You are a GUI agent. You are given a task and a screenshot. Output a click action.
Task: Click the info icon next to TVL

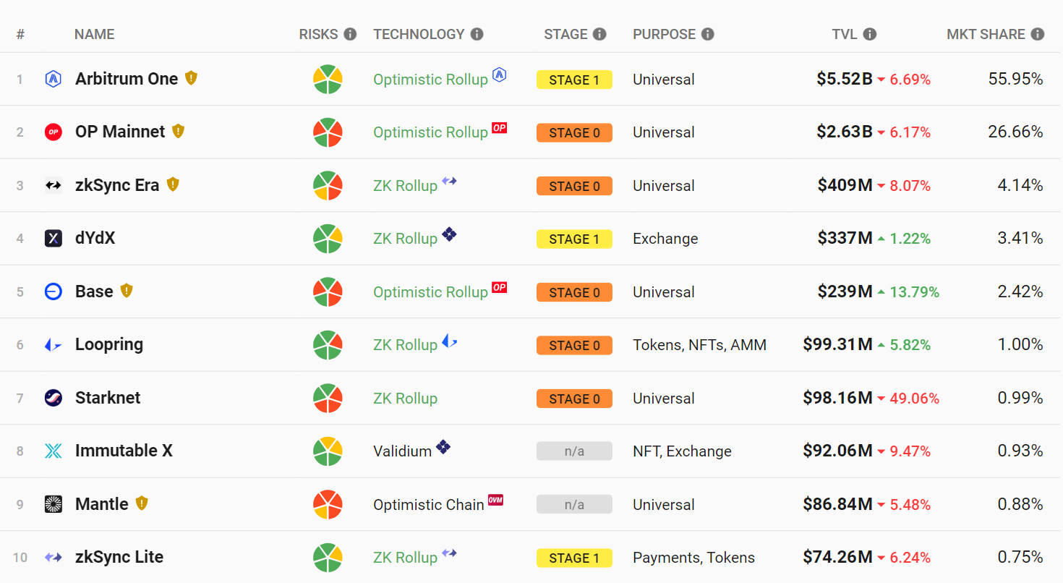tap(870, 34)
